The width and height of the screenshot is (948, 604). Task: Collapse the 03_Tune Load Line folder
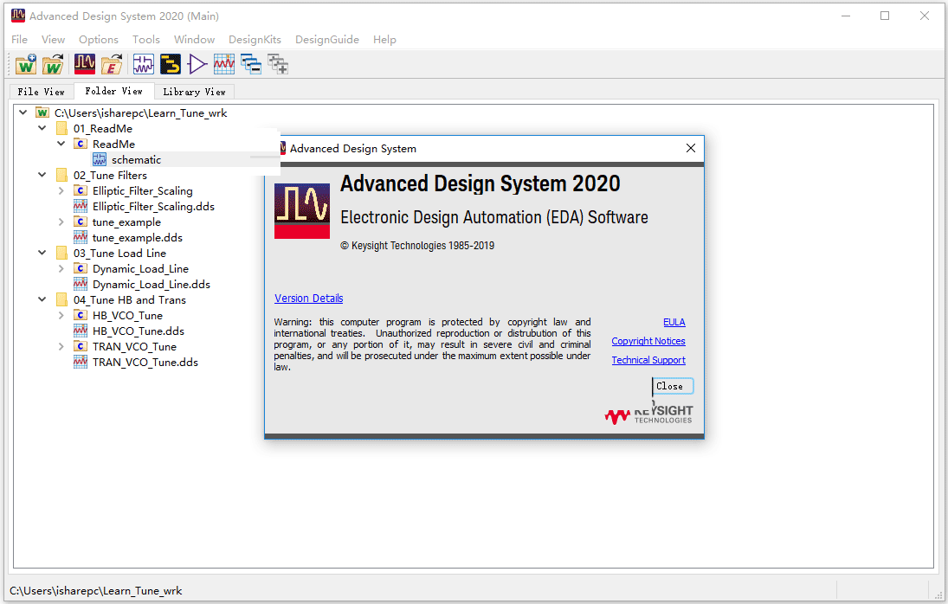coord(42,254)
